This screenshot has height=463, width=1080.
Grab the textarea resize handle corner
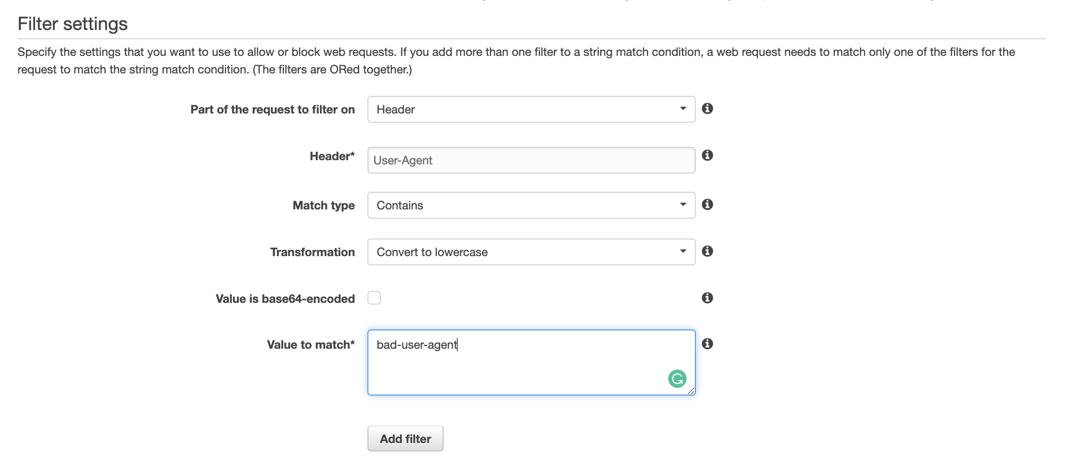pos(691,391)
